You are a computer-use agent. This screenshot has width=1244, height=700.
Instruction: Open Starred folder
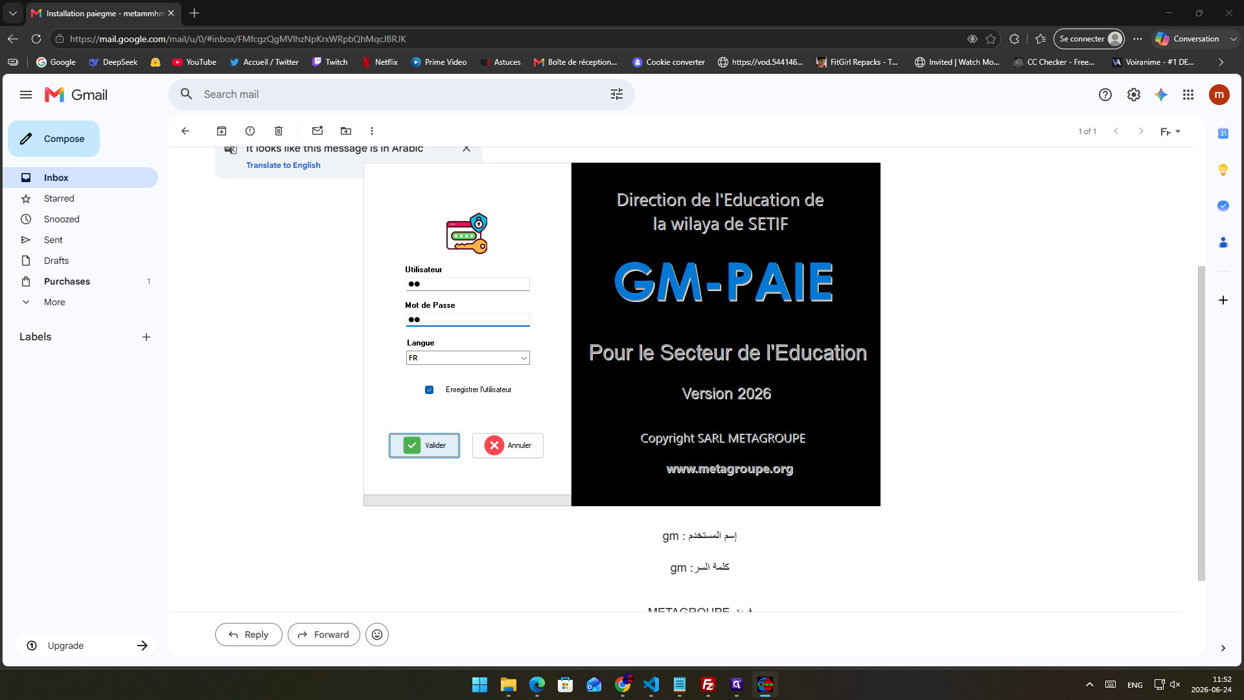pos(80,198)
